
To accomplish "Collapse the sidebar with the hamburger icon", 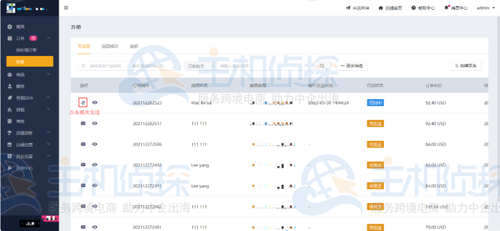I will [66, 8].
